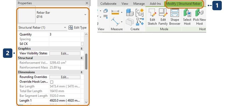225x106 pixels.
Task: Click the Properties scrollbar up arrow
Action: (x=86, y=34)
